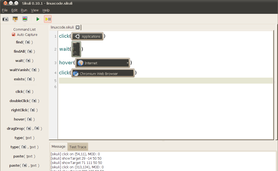278x171 pixels.
Task: Click the screenshot capture camera icon
Action: tap(5, 19)
